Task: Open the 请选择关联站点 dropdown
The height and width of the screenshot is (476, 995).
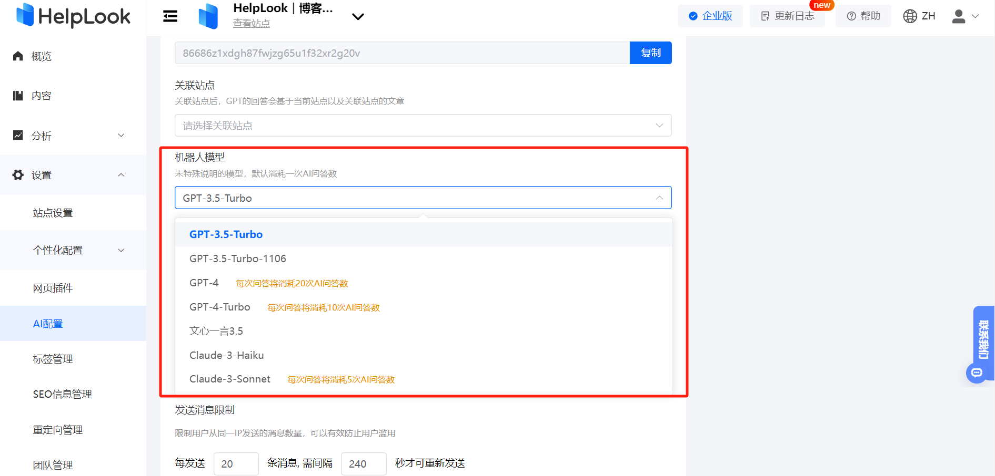Action: pyautogui.click(x=423, y=126)
